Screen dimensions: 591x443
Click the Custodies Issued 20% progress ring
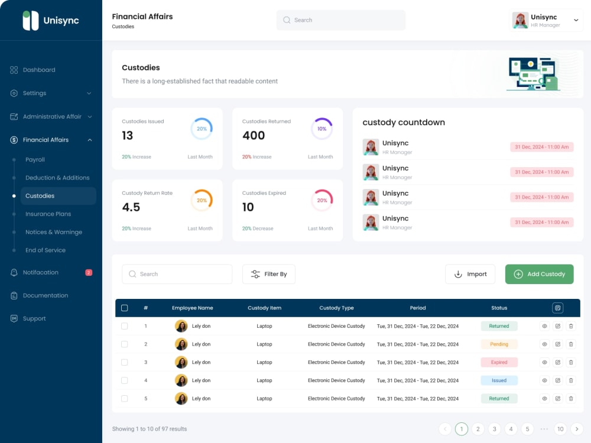[202, 129]
